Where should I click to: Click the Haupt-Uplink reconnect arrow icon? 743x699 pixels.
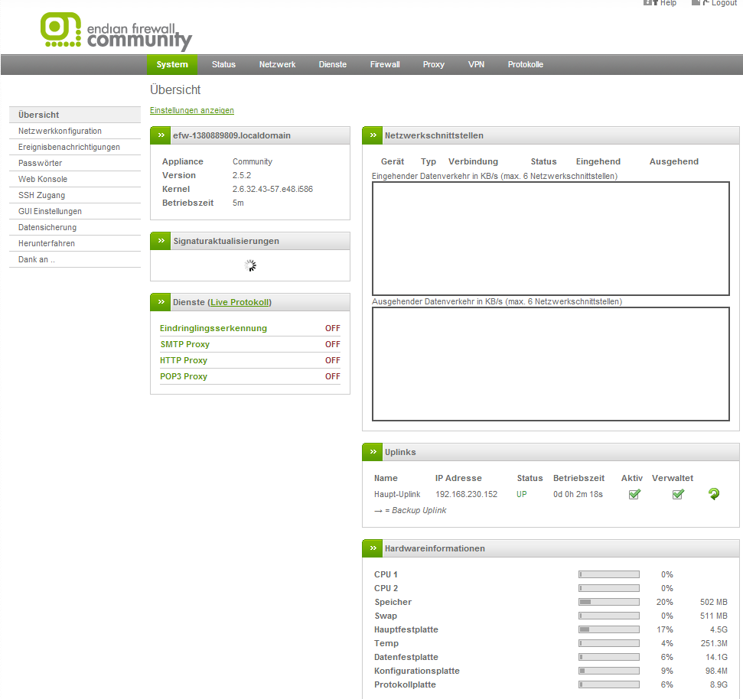click(713, 494)
